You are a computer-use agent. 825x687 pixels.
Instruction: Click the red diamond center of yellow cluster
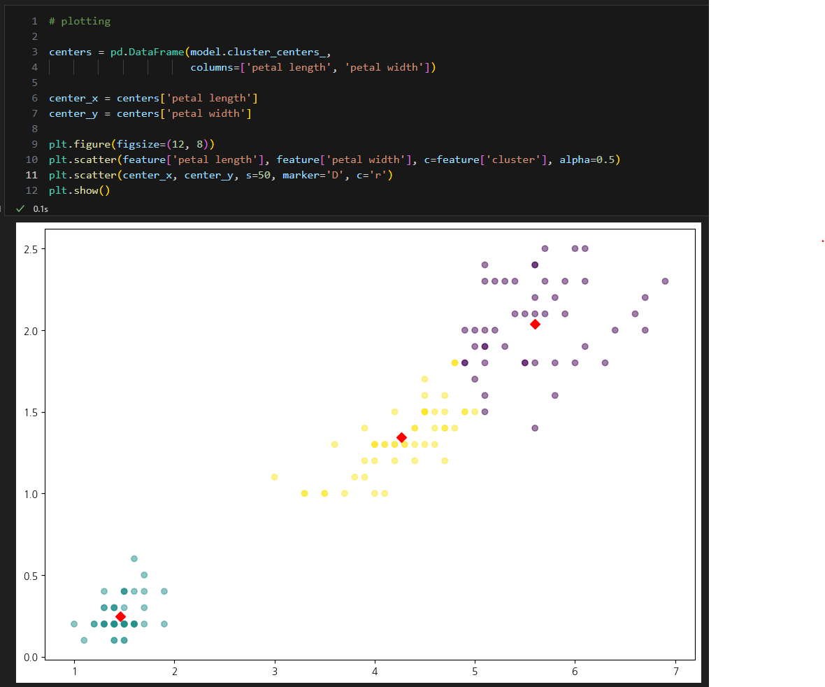pos(401,437)
